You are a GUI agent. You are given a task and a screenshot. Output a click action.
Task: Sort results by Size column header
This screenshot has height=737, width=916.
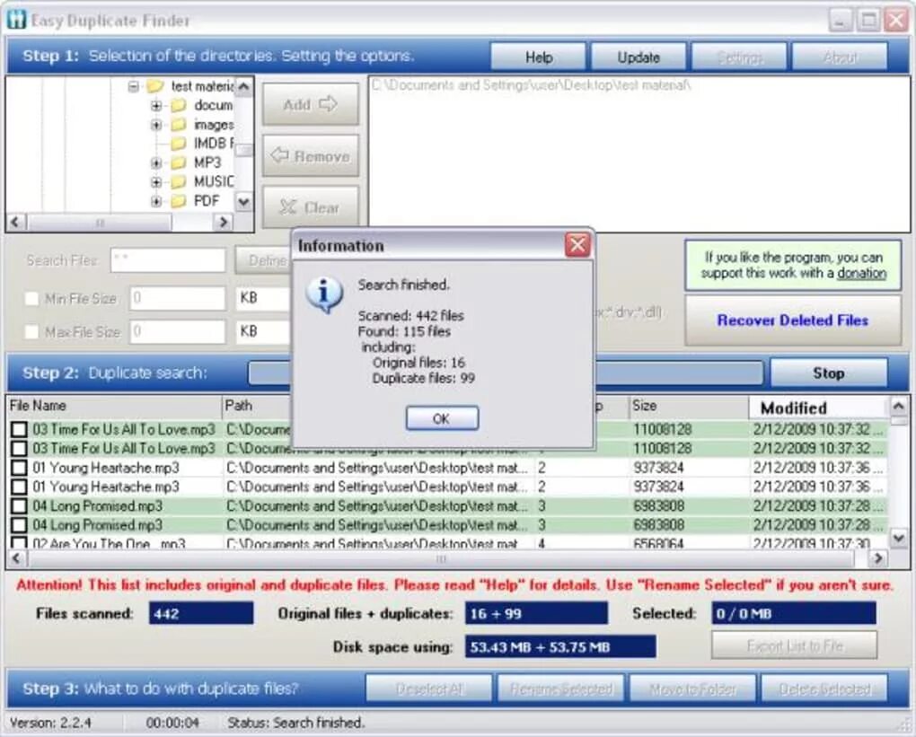[688, 406]
